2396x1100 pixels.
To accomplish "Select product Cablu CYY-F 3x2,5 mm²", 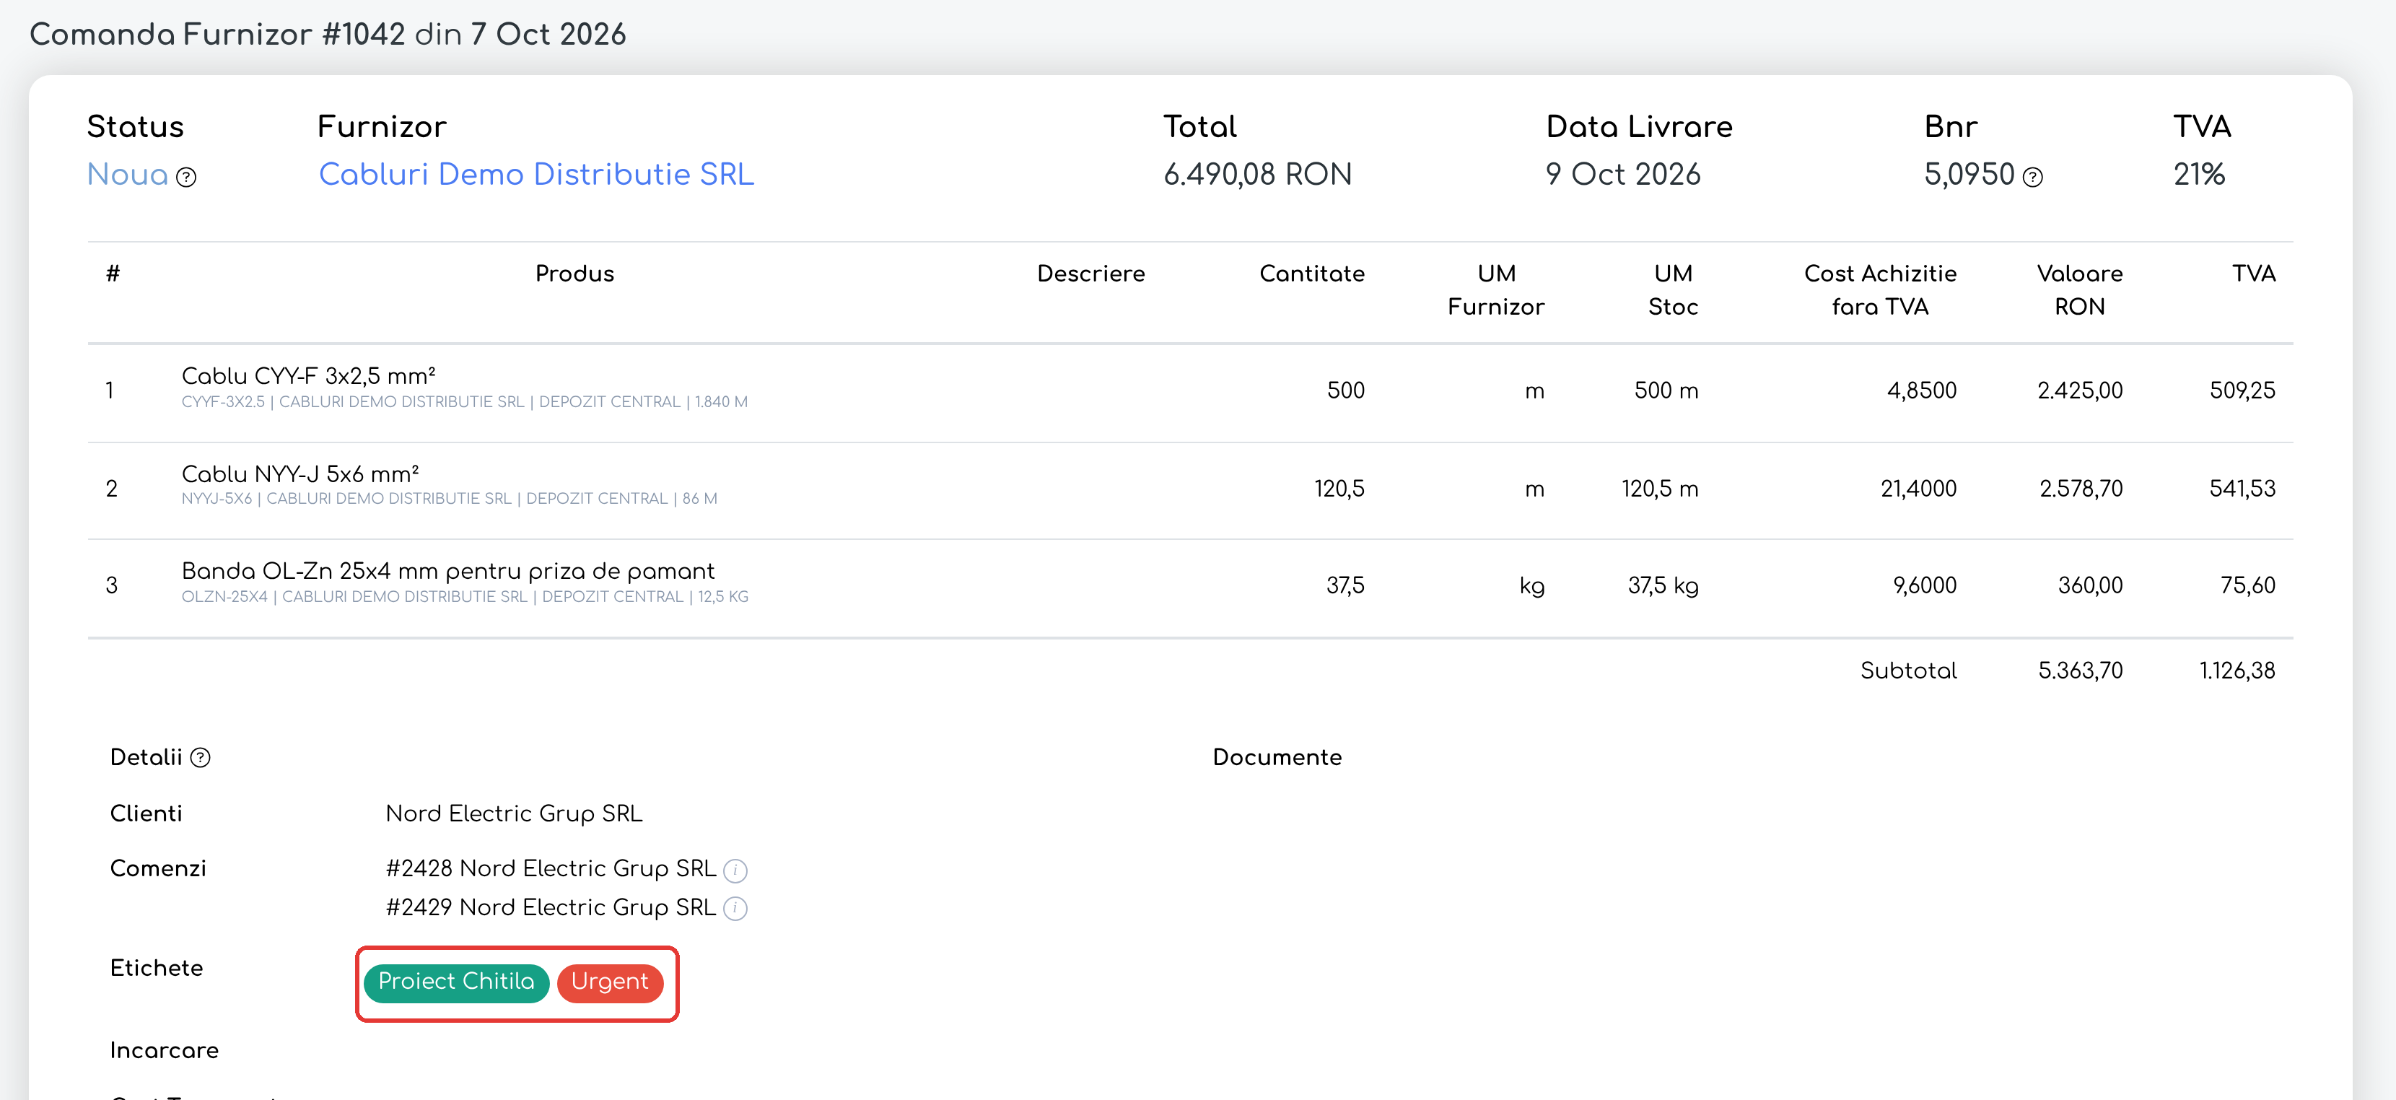I will click(x=308, y=376).
